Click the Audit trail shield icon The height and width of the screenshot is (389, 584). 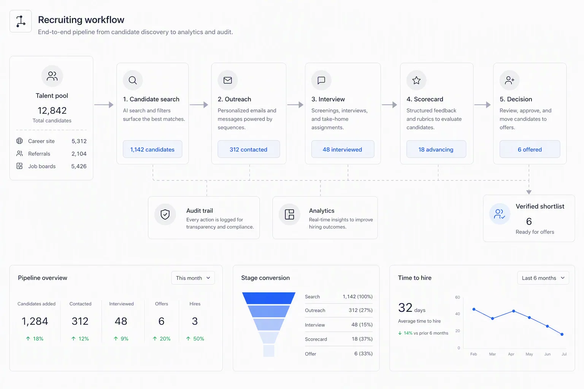165,215
